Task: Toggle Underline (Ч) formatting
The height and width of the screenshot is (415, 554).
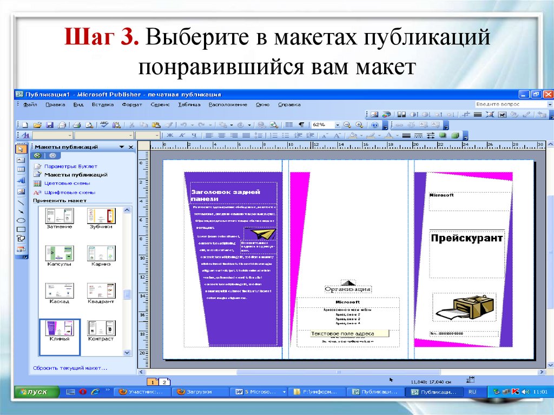Action: coord(194,135)
